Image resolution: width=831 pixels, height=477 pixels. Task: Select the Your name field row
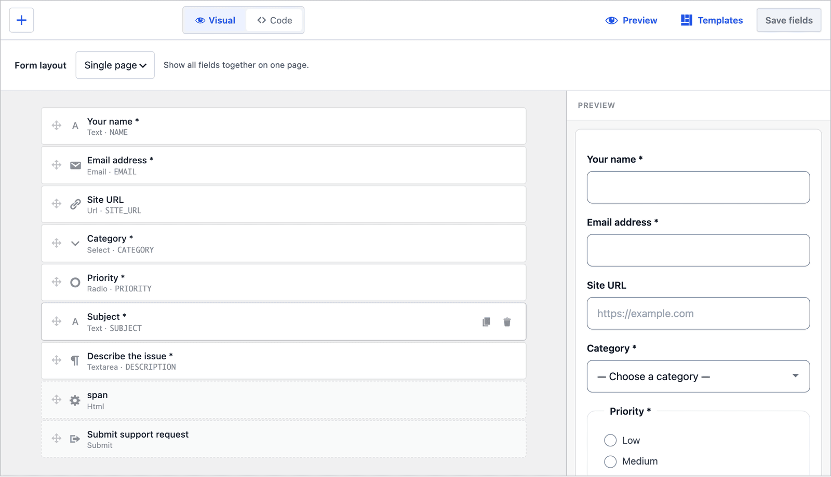click(284, 126)
